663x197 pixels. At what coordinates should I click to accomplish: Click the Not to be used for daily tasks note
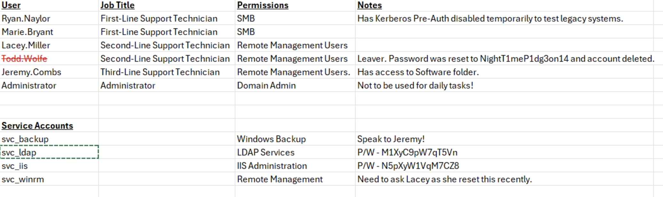point(415,86)
